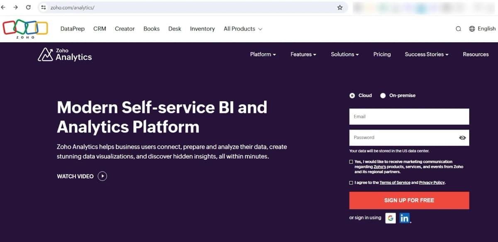
Task: Click the Zoho logo
Action: [25, 29]
